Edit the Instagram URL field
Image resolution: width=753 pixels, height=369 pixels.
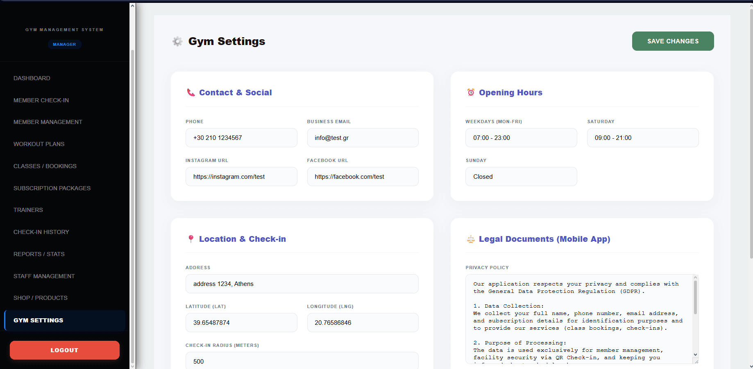pos(241,177)
